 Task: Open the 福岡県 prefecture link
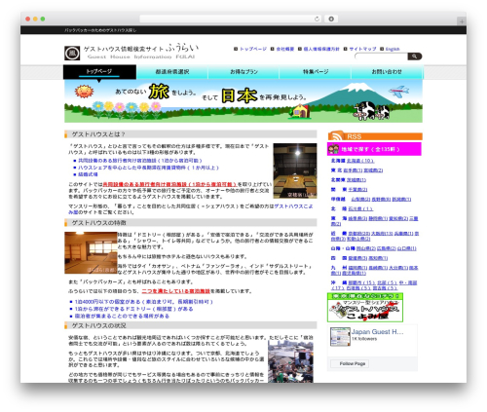coord(357,268)
